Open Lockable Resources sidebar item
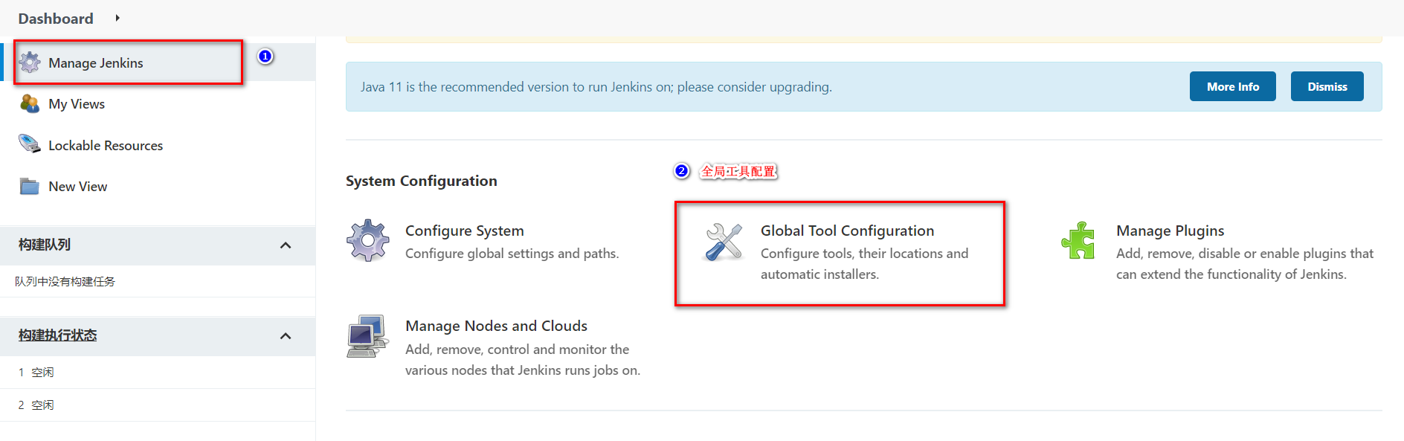The width and height of the screenshot is (1404, 441). pos(106,146)
